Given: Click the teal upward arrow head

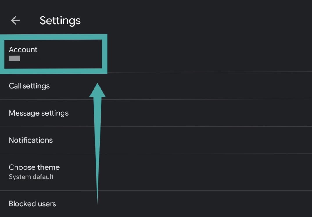Looking at the screenshot, I should pyautogui.click(x=97, y=91).
